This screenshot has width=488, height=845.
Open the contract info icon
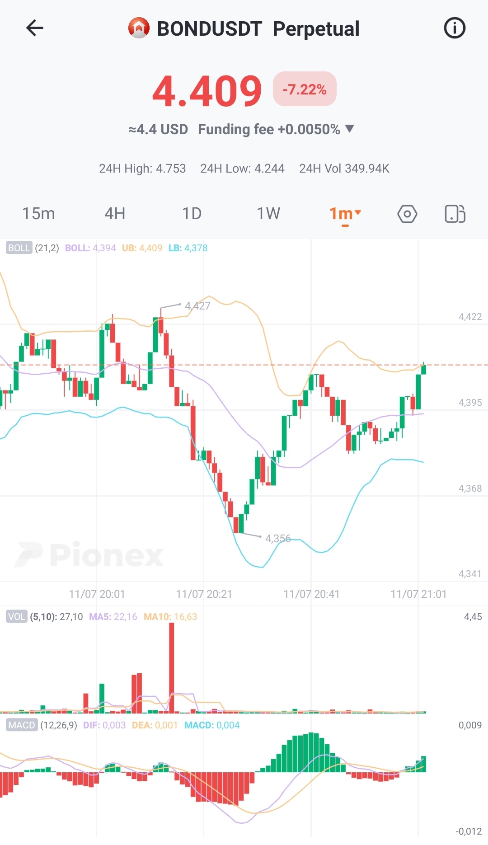455,28
